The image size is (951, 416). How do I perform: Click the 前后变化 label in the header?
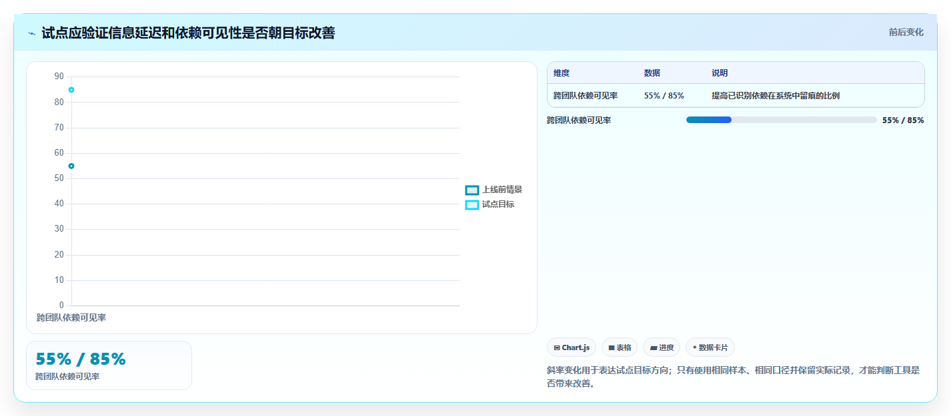click(x=906, y=32)
